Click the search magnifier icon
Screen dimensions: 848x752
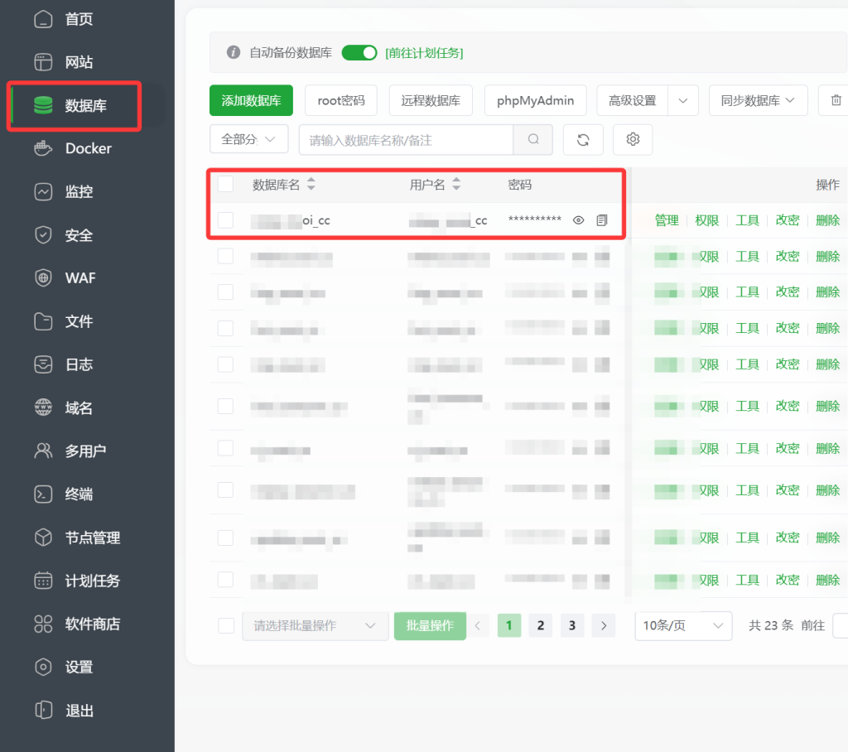[533, 140]
